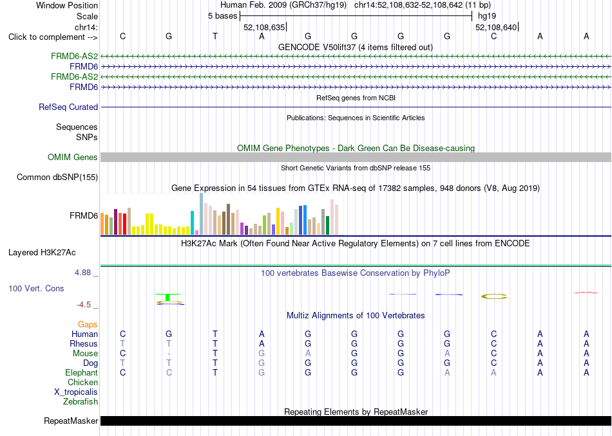The image size is (612, 436).
Task: Open 'Short Genetic Variants from dbSNP release 155' title
Action: click(356, 168)
